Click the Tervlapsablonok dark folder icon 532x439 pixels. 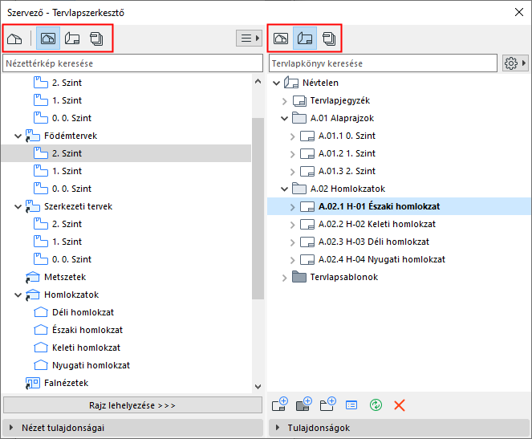pyautogui.click(x=299, y=277)
